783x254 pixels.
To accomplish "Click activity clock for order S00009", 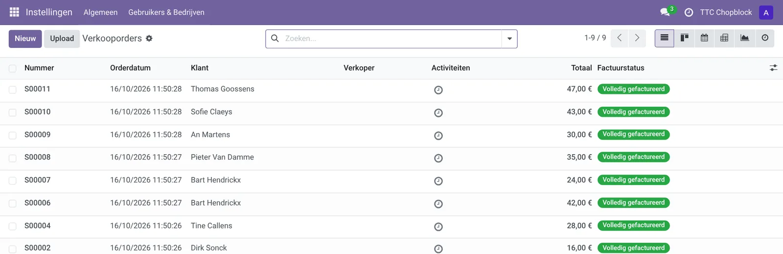I will [438, 136].
